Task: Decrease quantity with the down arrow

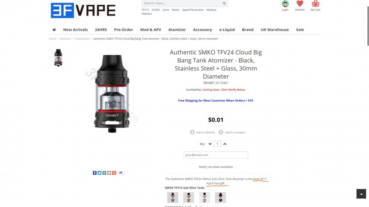Action: tap(210, 144)
